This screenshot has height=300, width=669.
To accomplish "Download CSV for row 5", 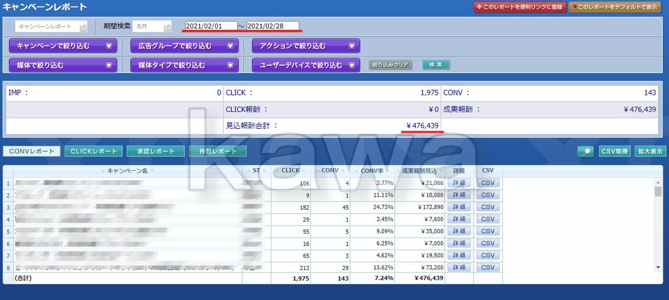I will [487, 231].
